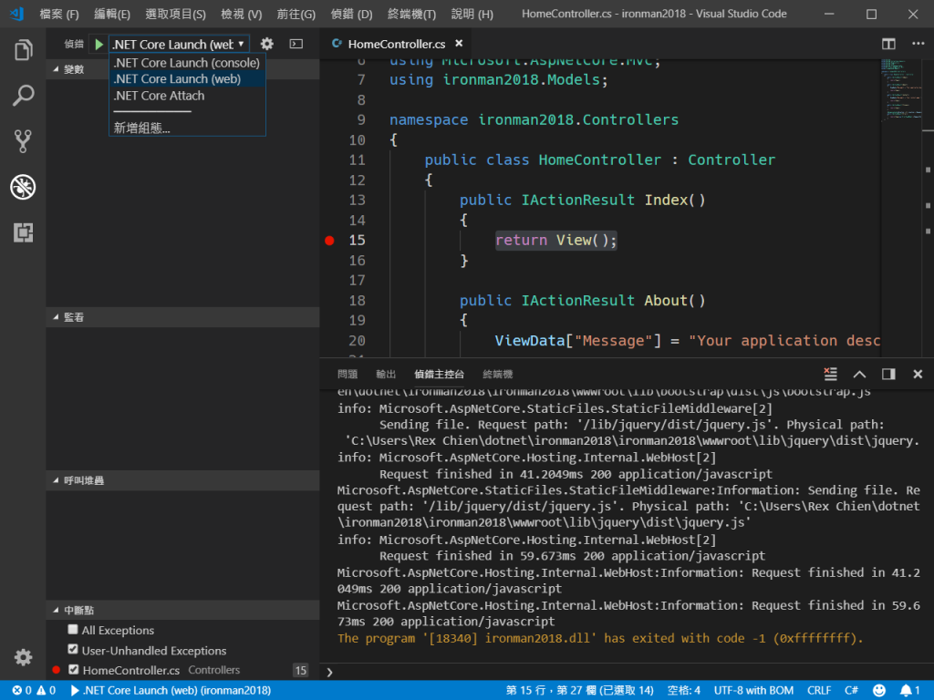This screenshot has width=934, height=700.
Task: Switch to 偵錯主控台 debug console tab
Action: point(439,374)
